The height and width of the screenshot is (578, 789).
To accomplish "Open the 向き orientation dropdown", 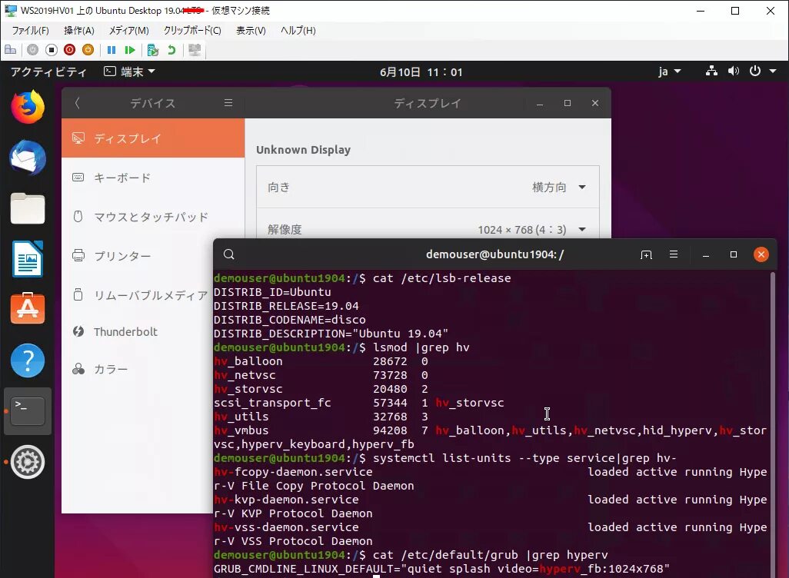I will click(428, 187).
